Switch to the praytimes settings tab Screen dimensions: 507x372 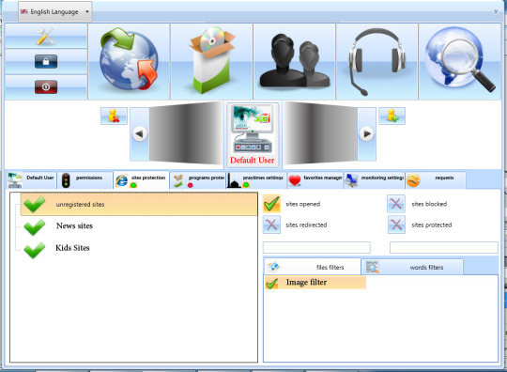[x=256, y=180]
